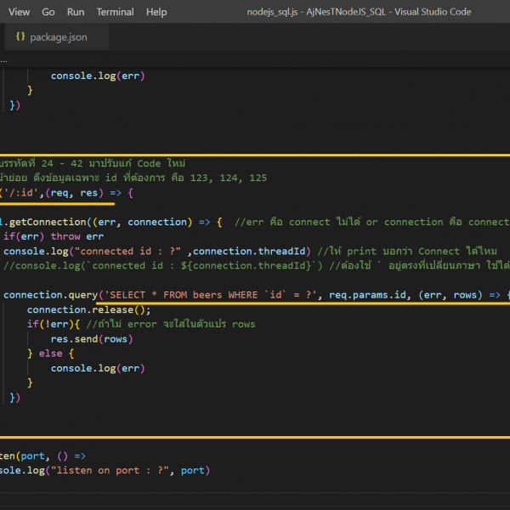Open the Terminal menu
Screen dimensions: 510x510
pyautogui.click(x=115, y=12)
